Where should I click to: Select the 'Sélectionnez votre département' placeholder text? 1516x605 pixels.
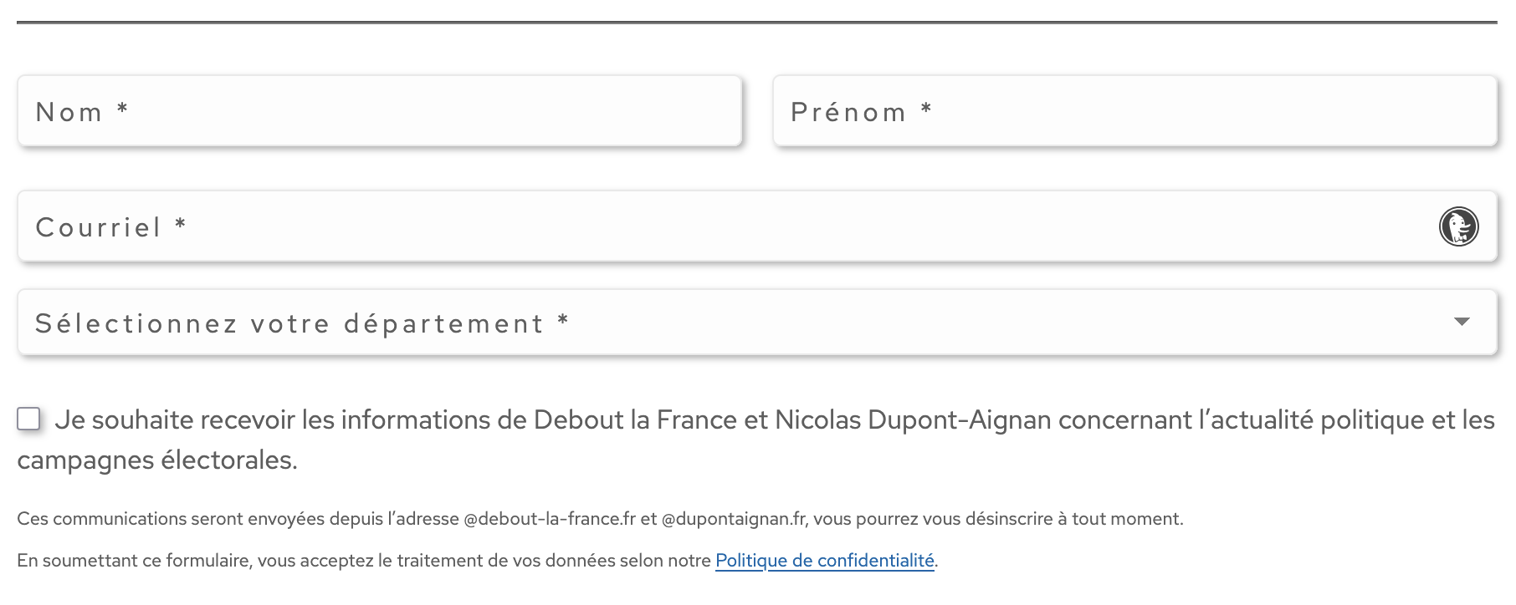(289, 323)
